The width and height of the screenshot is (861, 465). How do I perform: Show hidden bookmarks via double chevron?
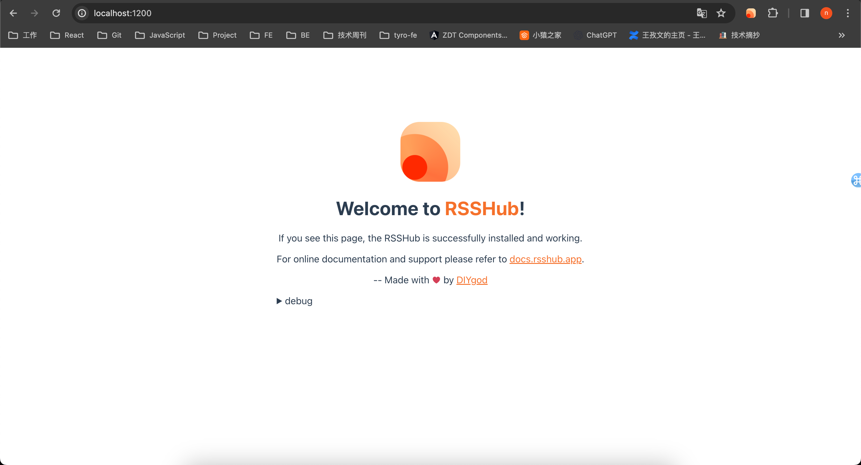[x=842, y=35]
